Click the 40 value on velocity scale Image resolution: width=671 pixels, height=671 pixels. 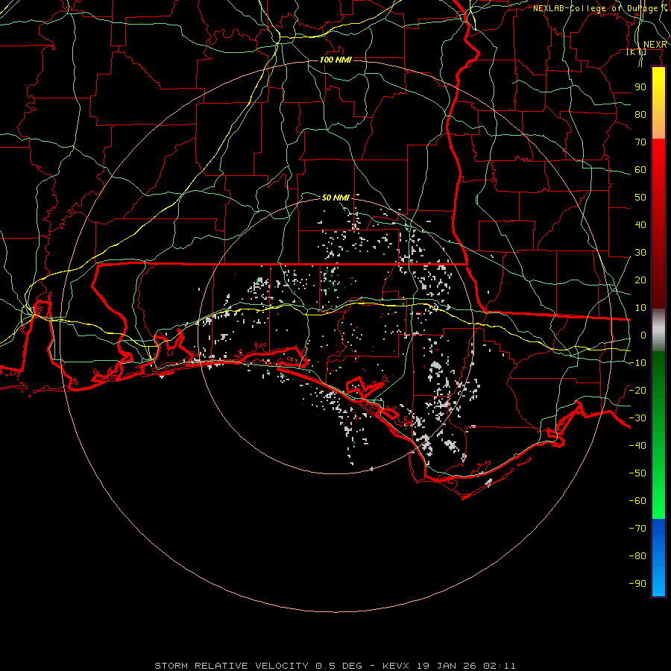[640, 224]
